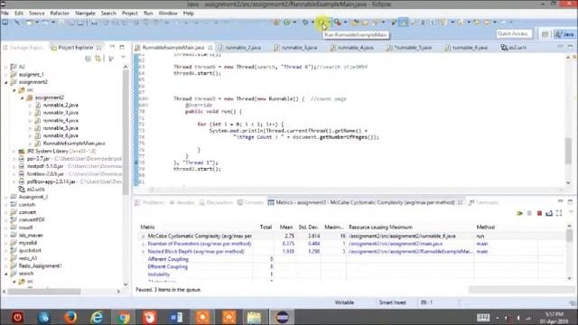
Task: Switch to runnable_2.java editor tab
Action: [239, 48]
